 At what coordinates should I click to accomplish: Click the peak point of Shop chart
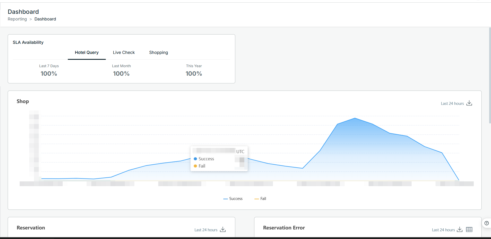tap(355, 118)
